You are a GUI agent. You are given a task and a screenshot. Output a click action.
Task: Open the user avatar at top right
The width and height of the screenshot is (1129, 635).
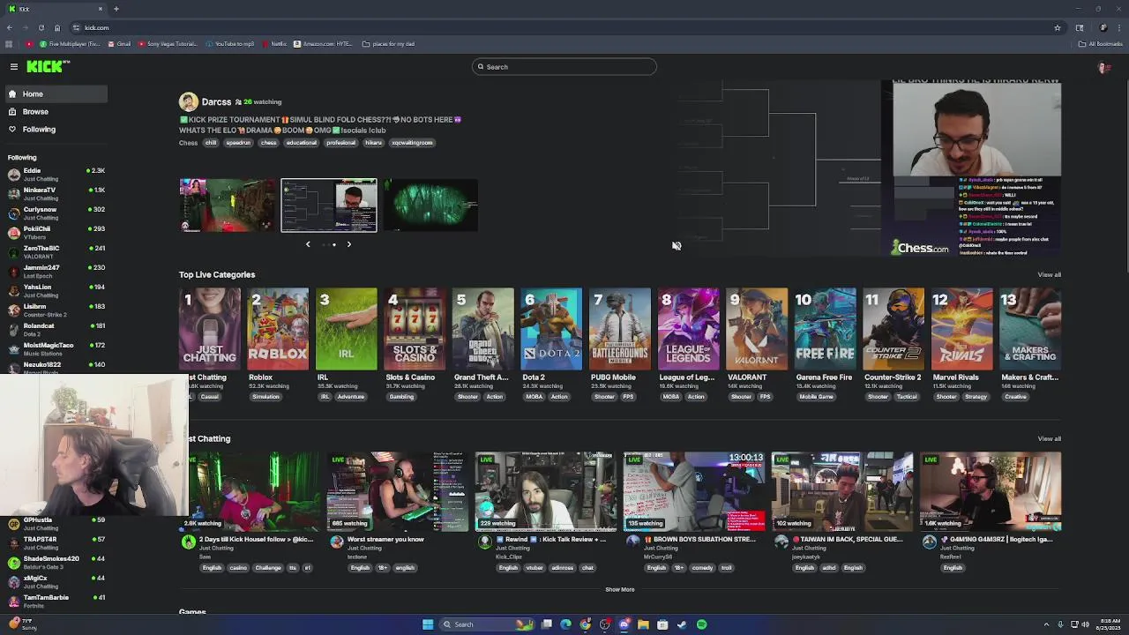(x=1103, y=67)
